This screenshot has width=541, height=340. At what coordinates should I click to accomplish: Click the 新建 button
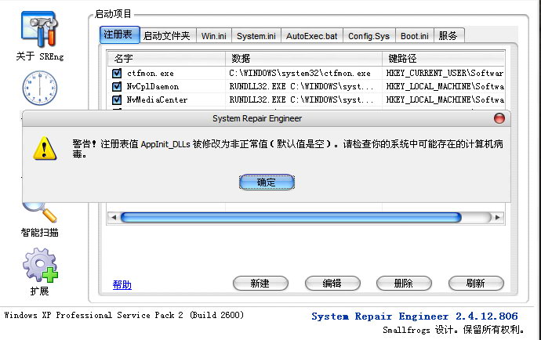click(260, 284)
